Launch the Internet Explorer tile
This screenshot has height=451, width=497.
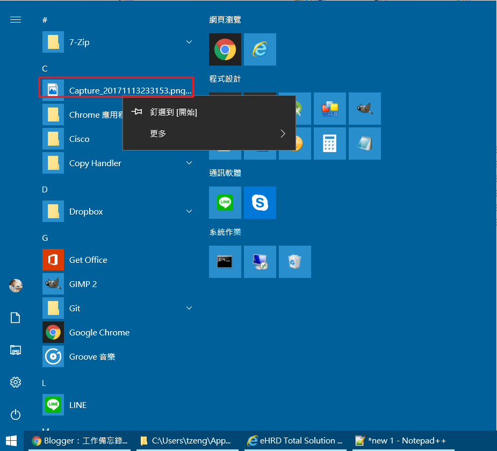pyautogui.click(x=260, y=49)
